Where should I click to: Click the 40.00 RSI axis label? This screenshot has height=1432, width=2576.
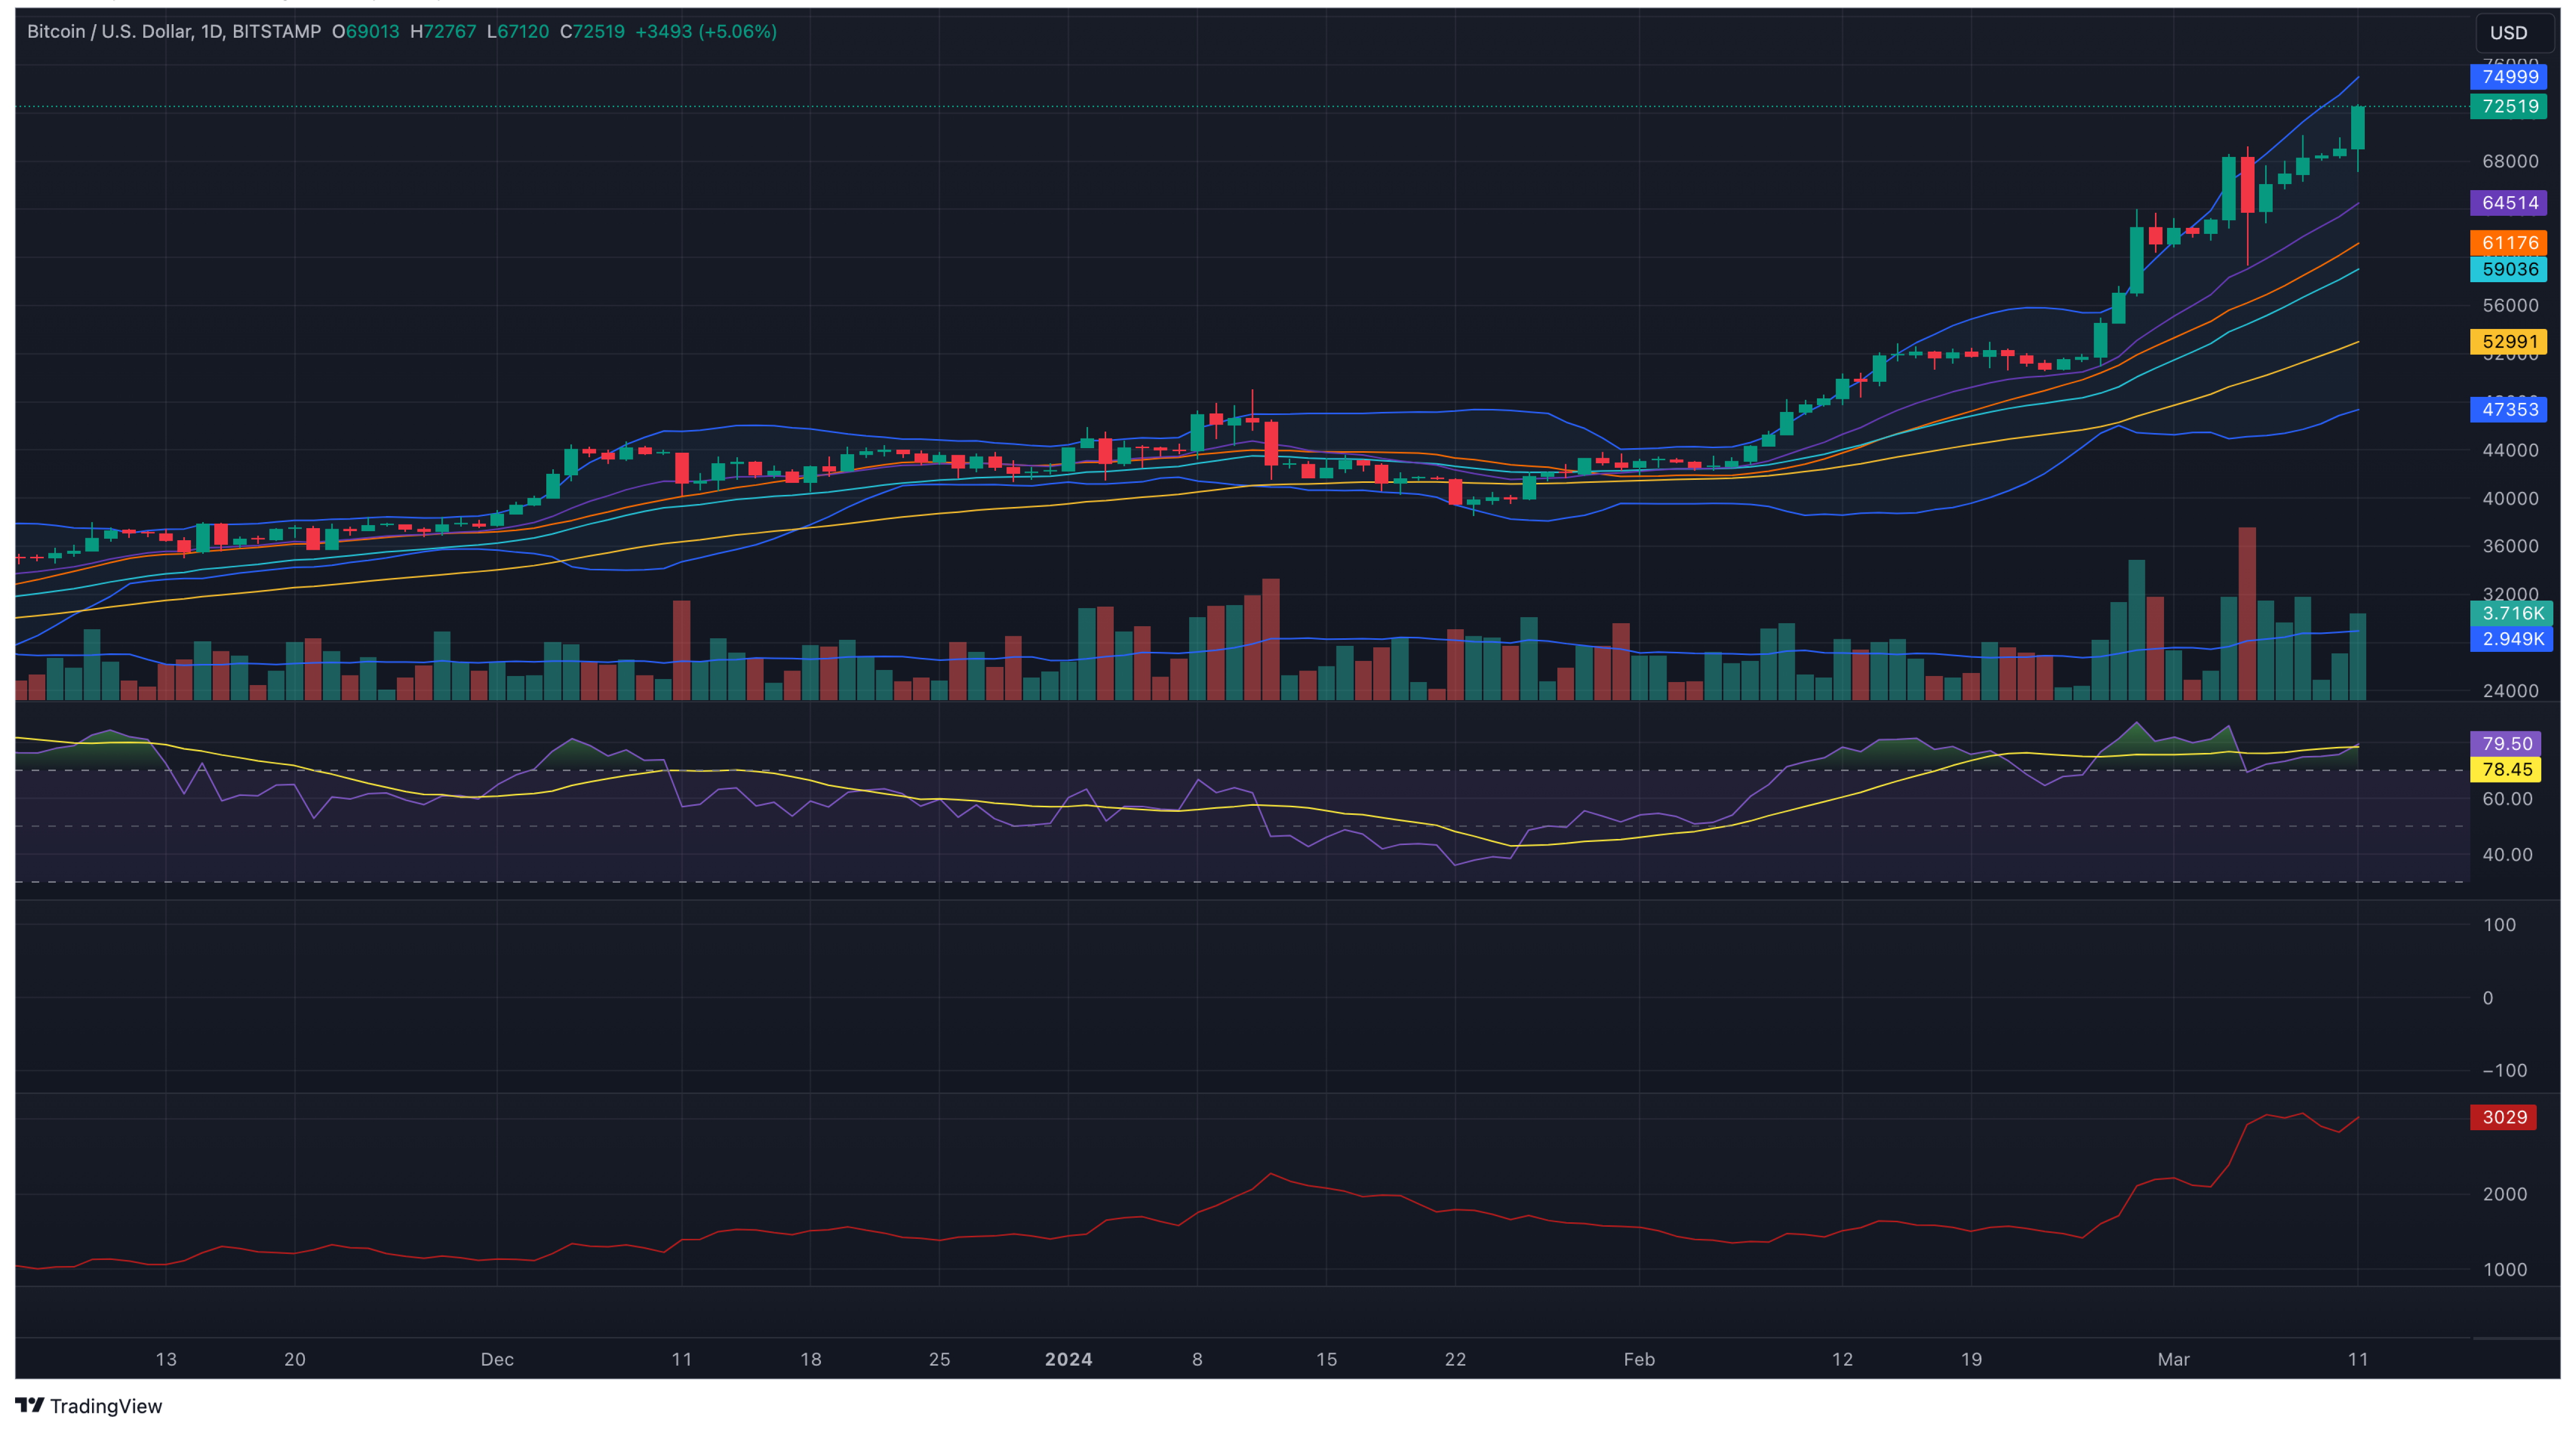[x=2507, y=855]
